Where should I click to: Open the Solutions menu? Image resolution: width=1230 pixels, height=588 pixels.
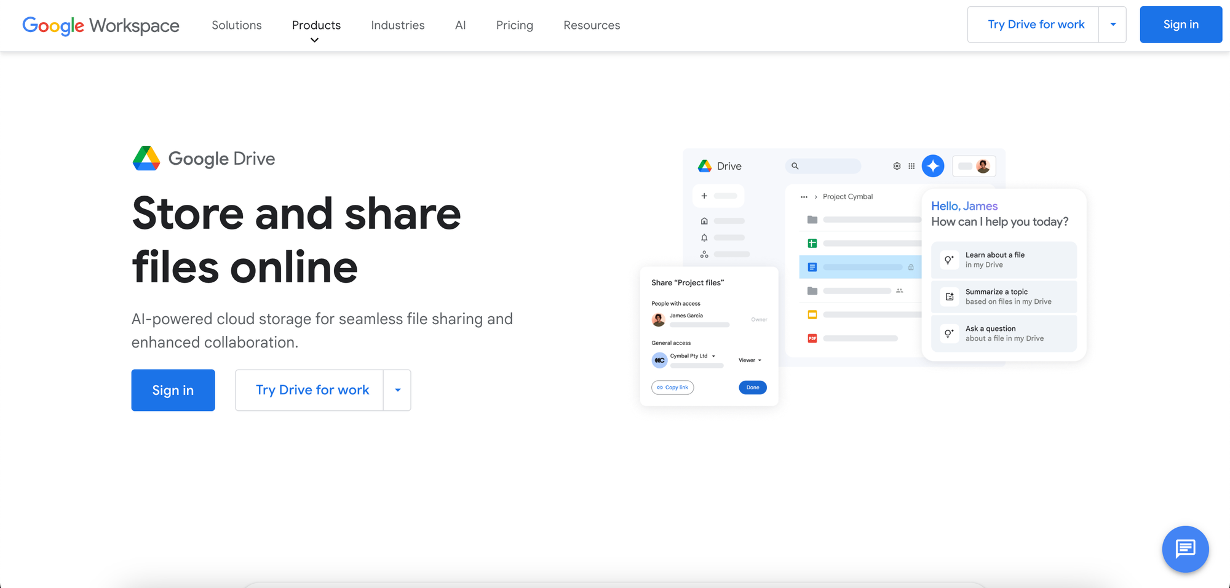pos(237,25)
